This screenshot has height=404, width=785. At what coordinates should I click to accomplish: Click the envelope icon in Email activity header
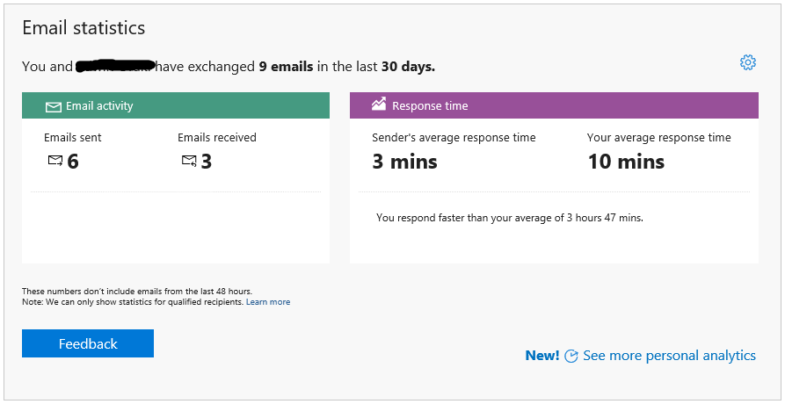point(53,107)
